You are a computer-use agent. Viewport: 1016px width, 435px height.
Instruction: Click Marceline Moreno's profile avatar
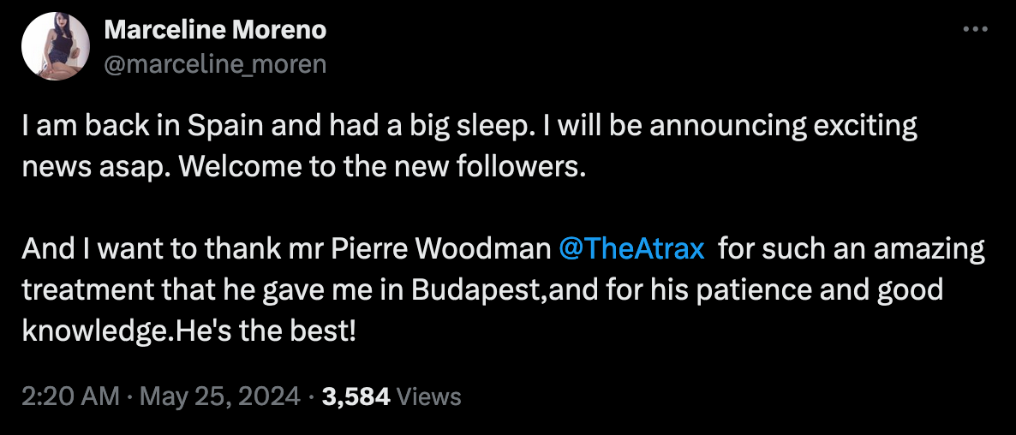tap(57, 47)
